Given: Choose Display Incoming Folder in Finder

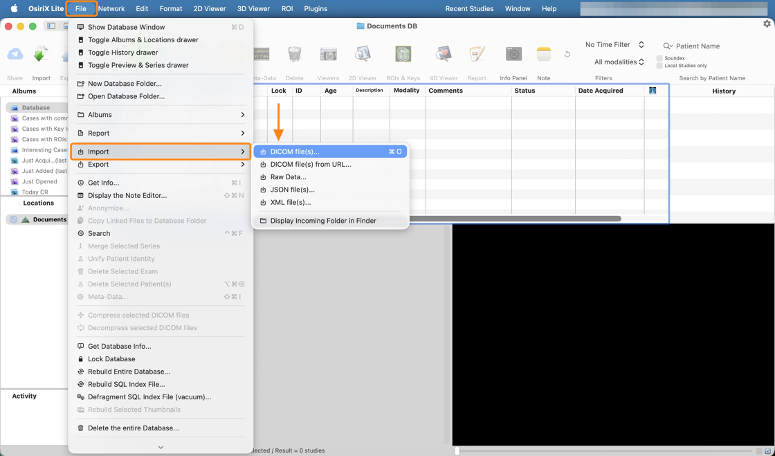Looking at the screenshot, I should 330,221.
